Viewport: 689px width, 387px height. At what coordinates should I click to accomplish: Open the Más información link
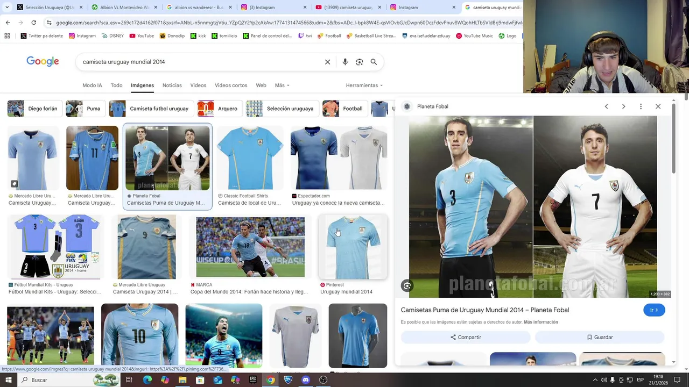[x=540, y=322]
